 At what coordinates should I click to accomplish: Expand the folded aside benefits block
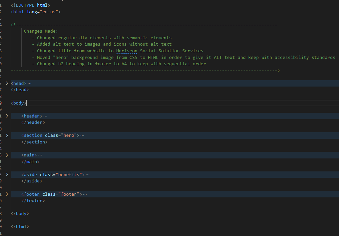7,174
